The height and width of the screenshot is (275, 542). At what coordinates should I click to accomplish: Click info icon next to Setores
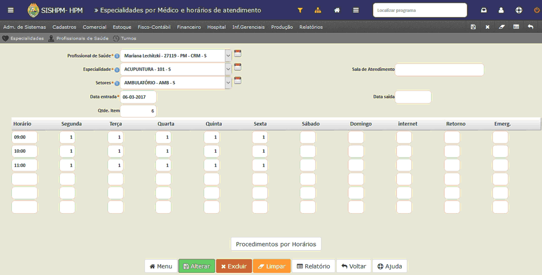click(117, 83)
